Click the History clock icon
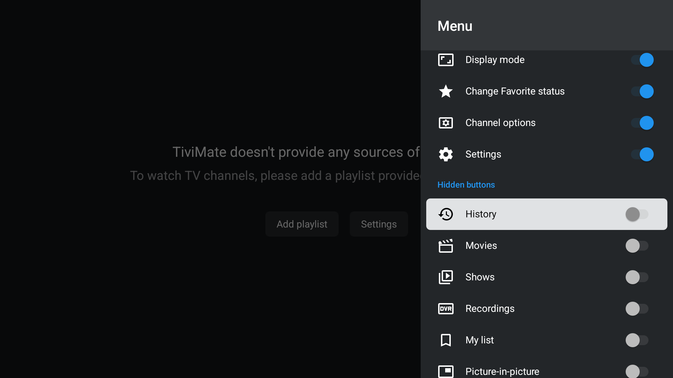673x378 pixels. pos(446,214)
